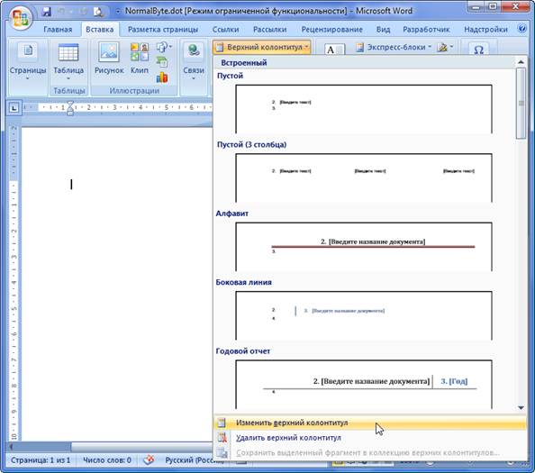Click the text box icon with letter A

[334, 50]
